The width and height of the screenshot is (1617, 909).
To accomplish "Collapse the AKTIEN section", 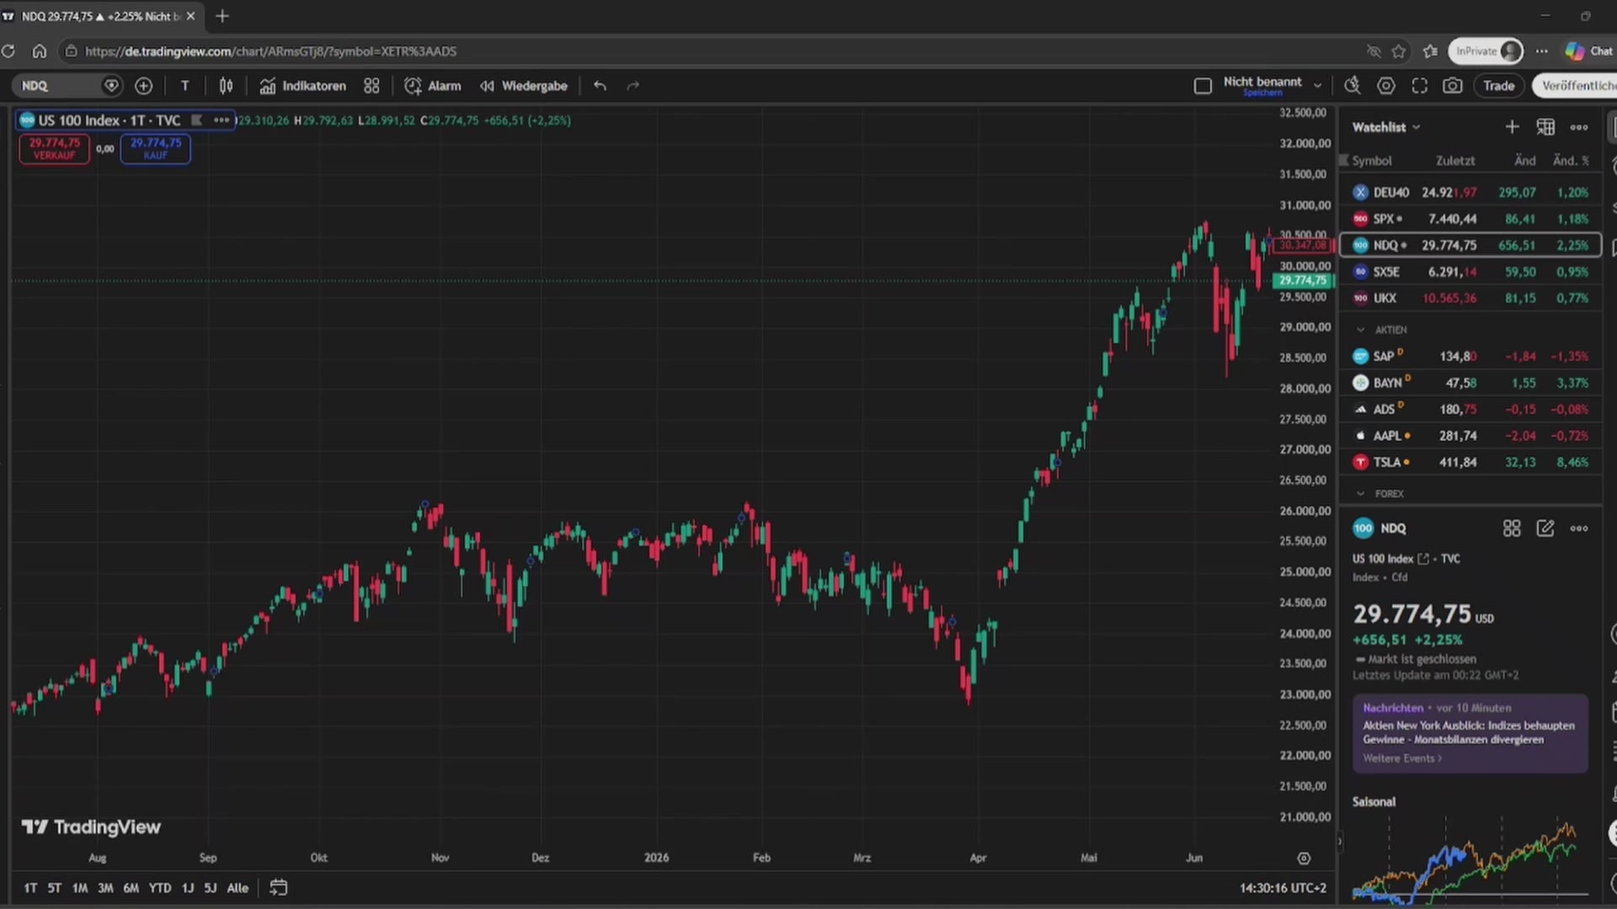I will click(x=1360, y=330).
